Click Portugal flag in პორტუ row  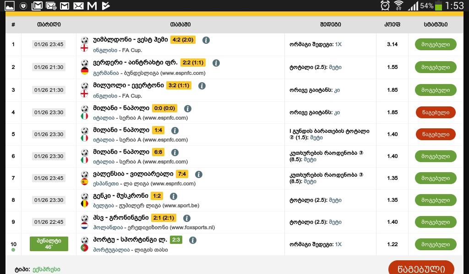(85, 248)
